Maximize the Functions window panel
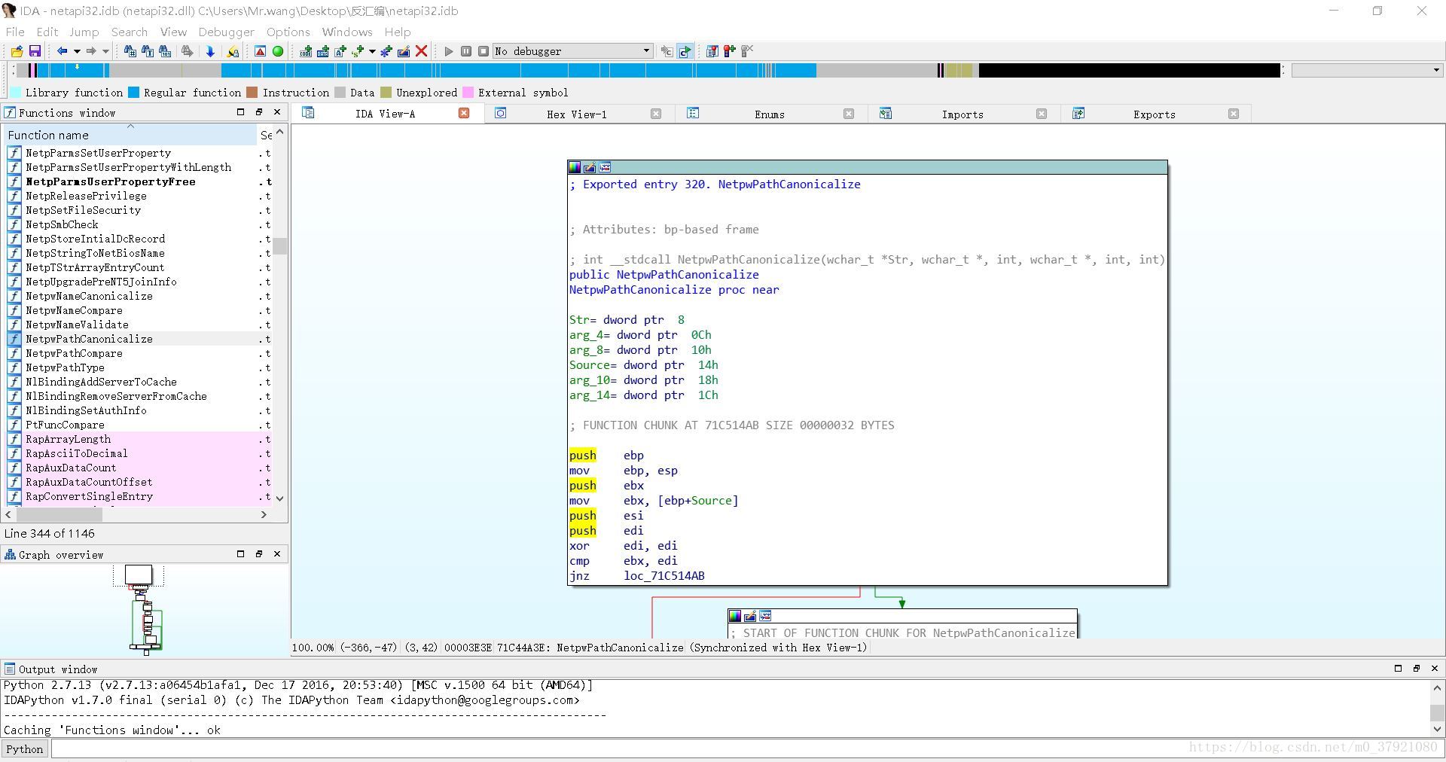The height and width of the screenshot is (762, 1446). (240, 112)
